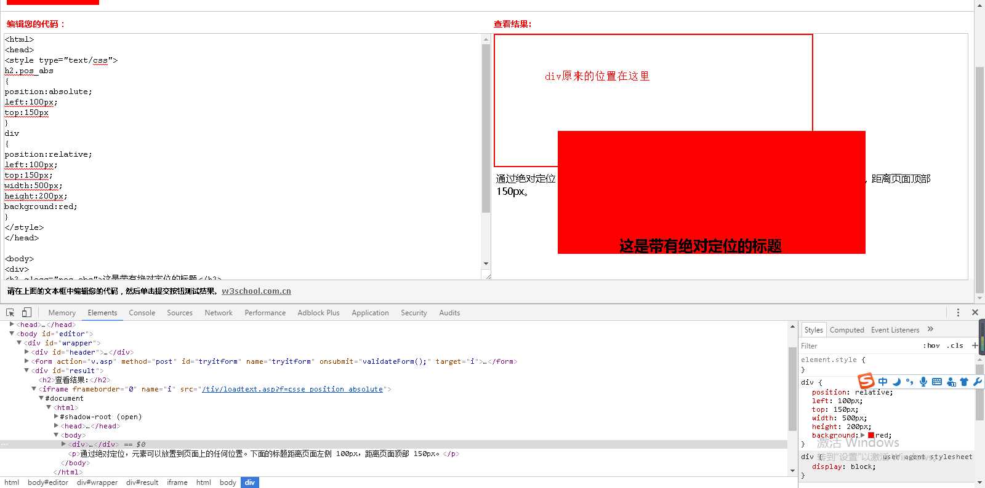Expand div id=header node
Viewport: 985px width, 488px height.
(x=26, y=352)
